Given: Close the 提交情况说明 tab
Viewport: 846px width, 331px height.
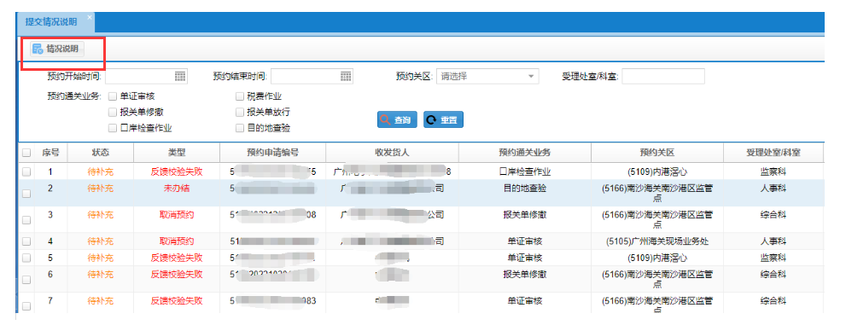Looking at the screenshot, I should pos(90,17).
